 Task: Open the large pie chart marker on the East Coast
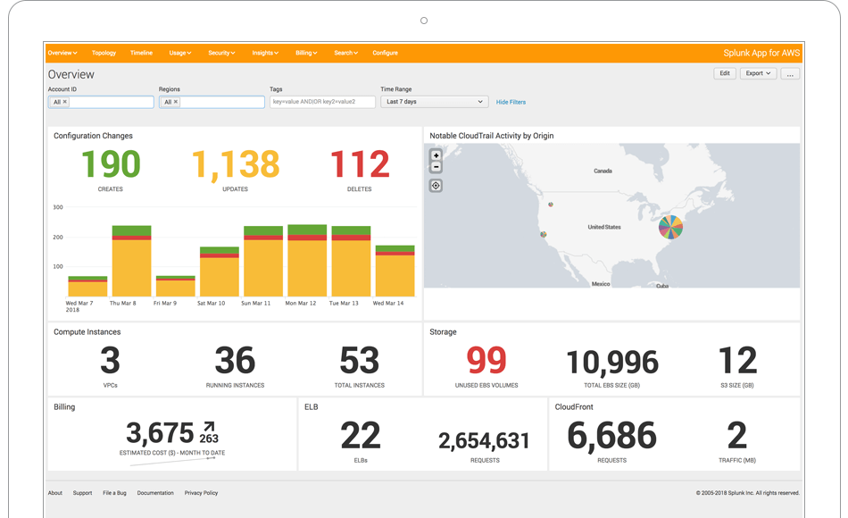coord(670,227)
